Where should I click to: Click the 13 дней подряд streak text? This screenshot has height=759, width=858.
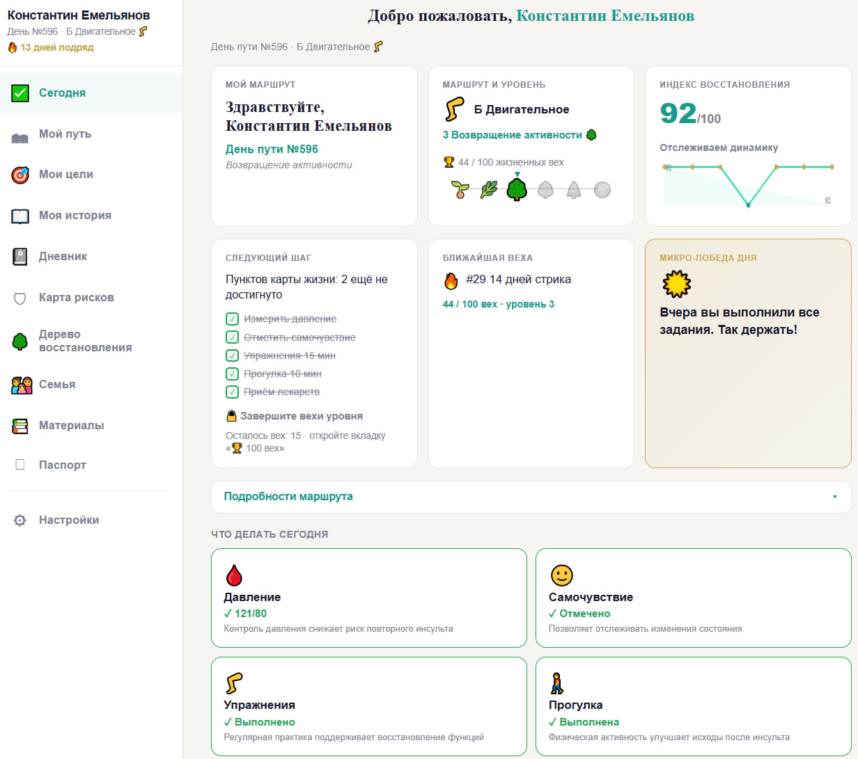pos(57,48)
